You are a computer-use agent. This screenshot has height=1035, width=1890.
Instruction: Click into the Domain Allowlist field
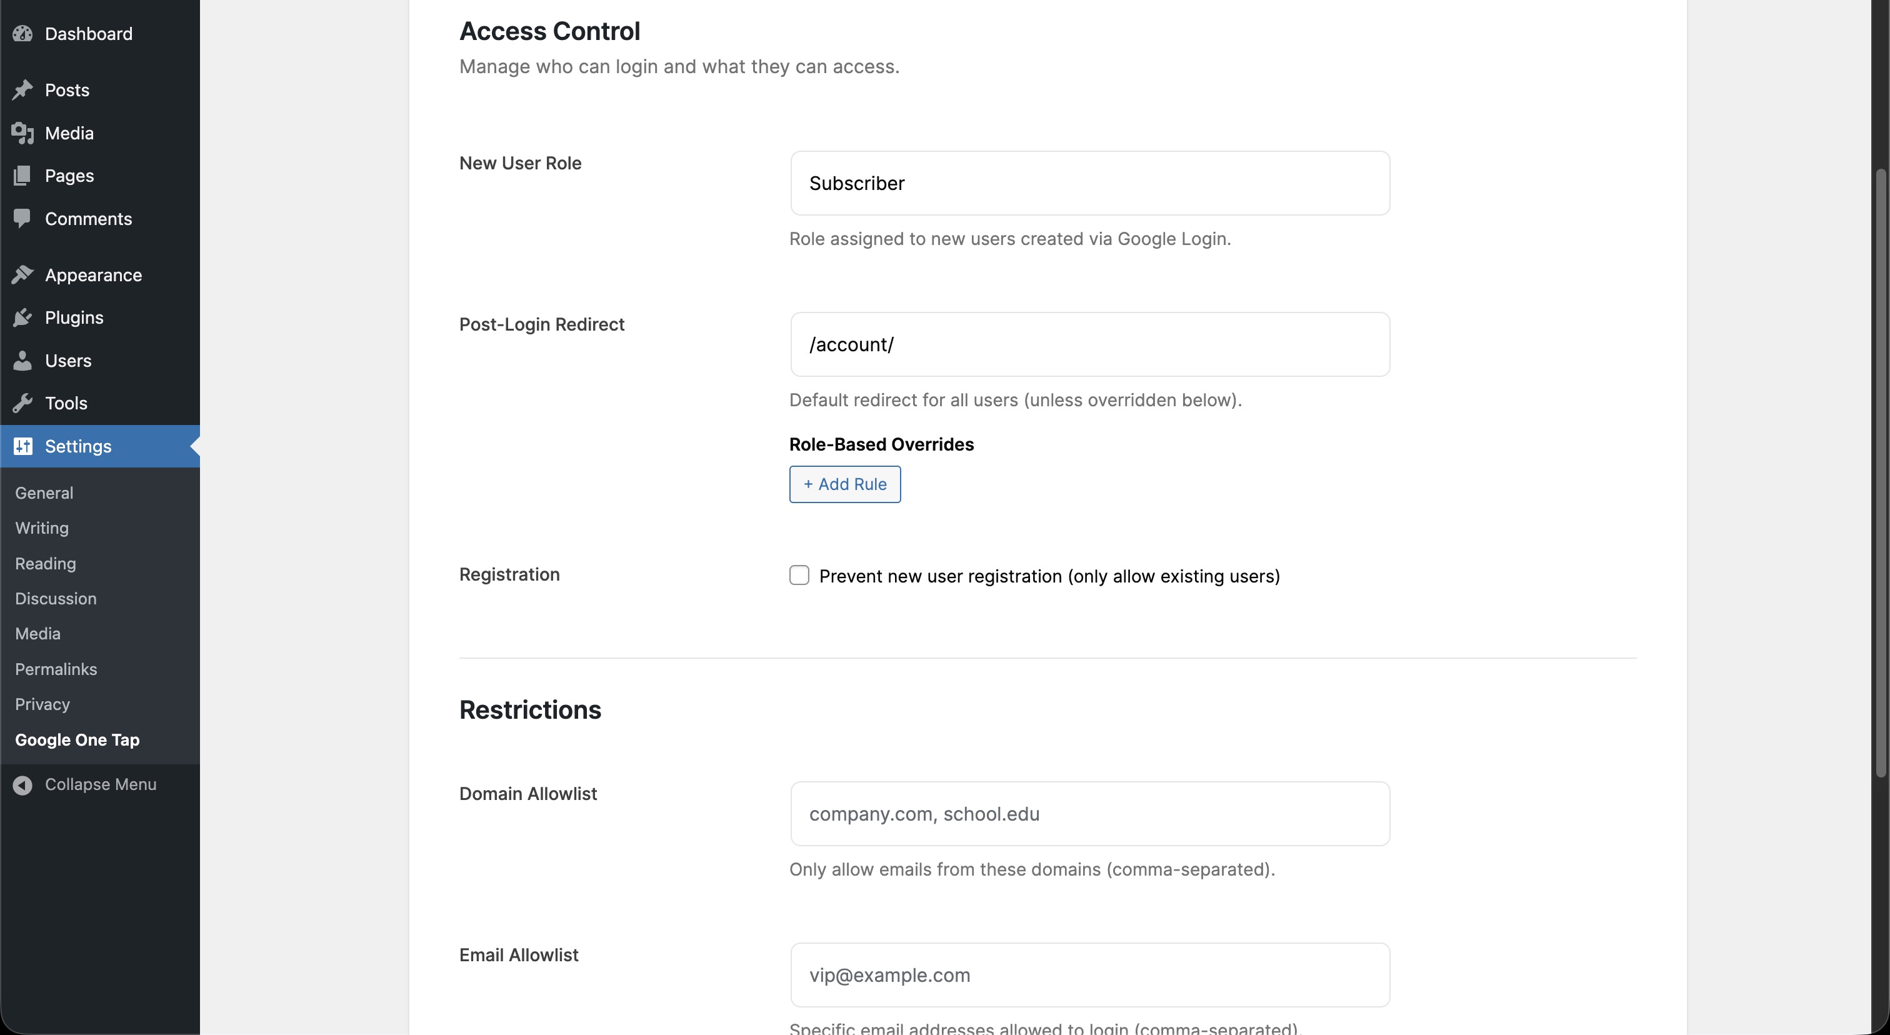click(x=1089, y=814)
